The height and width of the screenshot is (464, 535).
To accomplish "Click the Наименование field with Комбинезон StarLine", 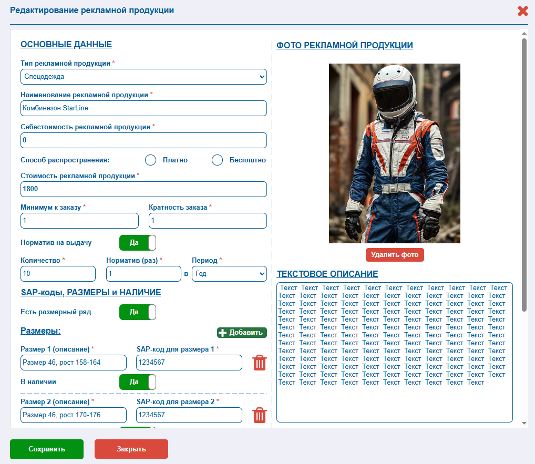I will point(143,108).
